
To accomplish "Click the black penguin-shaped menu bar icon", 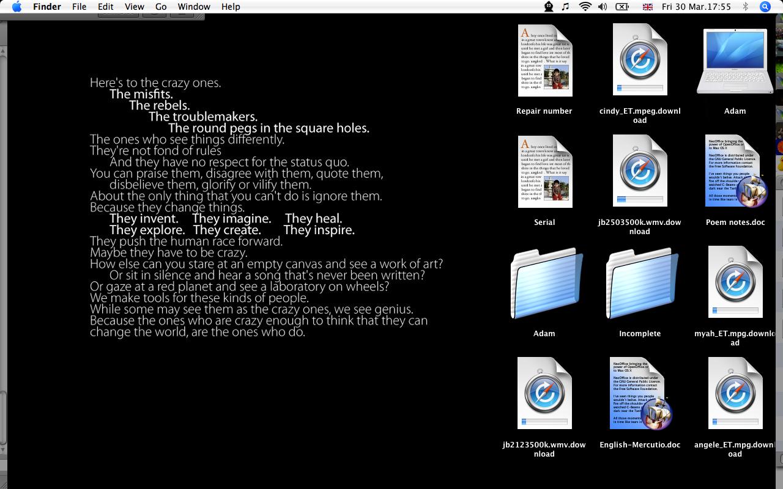I will coord(549,7).
